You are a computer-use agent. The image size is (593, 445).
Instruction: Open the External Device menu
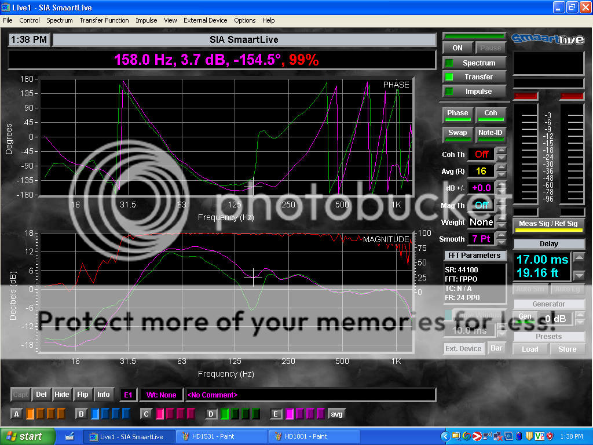[x=205, y=20]
